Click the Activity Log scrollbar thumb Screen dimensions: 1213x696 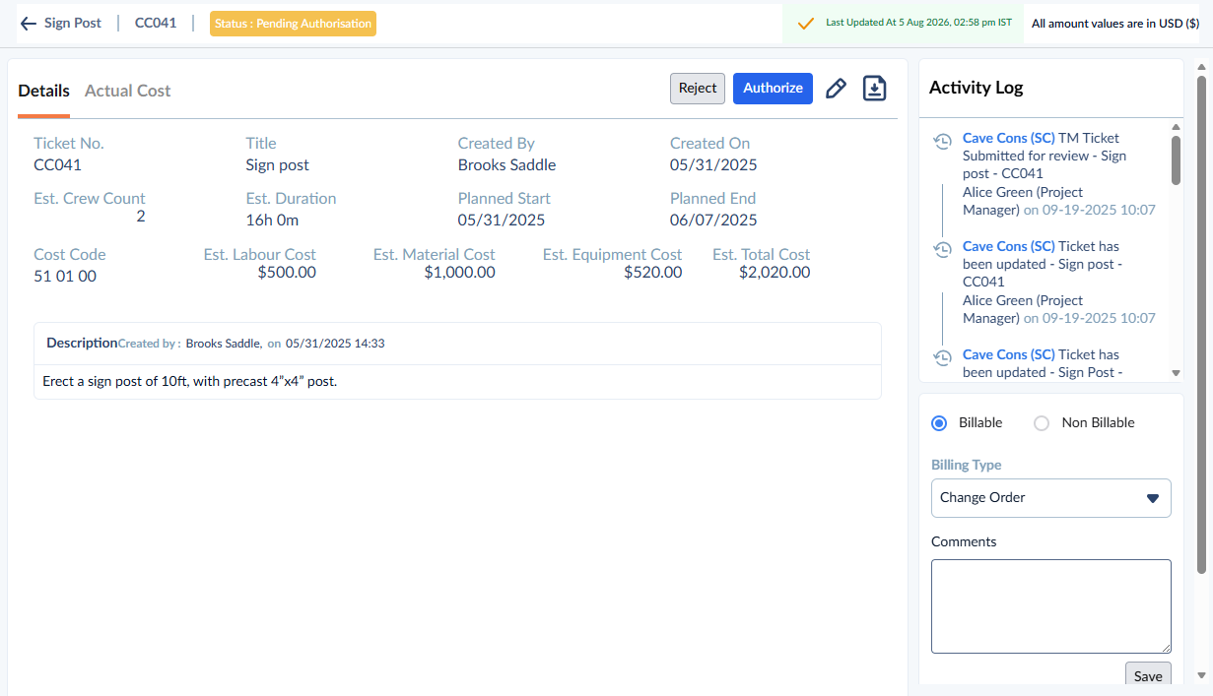1176,160
